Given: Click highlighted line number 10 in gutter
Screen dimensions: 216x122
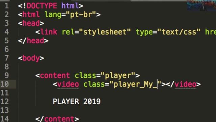Looking at the screenshot, I should [5, 84].
